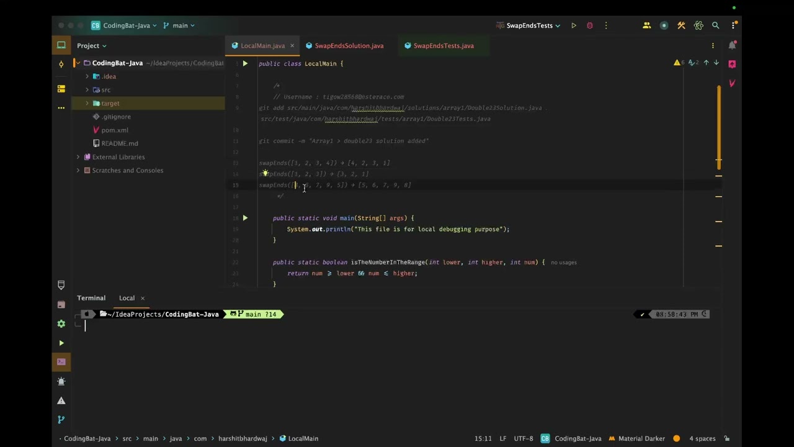Viewport: 794px width, 447px height.
Task: Go to previous highlighted error arrow
Action: (x=706, y=63)
